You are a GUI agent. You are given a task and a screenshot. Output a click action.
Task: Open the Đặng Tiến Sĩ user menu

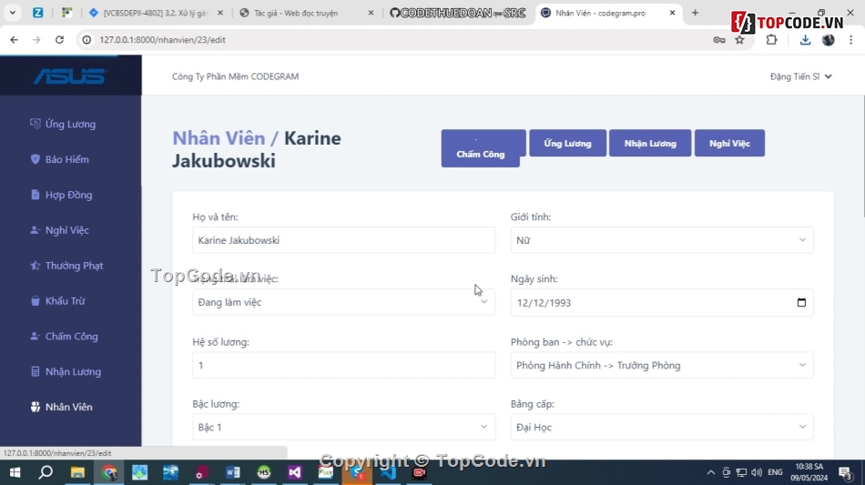pos(800,76)
